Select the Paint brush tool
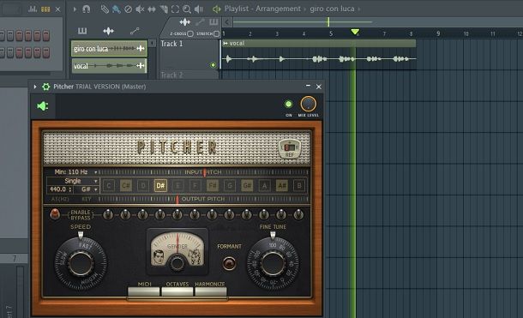Screen dimensions: 523x318 pyautogui.click(x=116, y=9)
